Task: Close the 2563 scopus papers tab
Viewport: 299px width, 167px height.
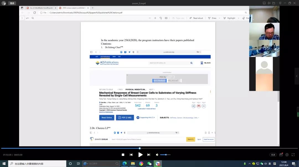Action: 88,8
